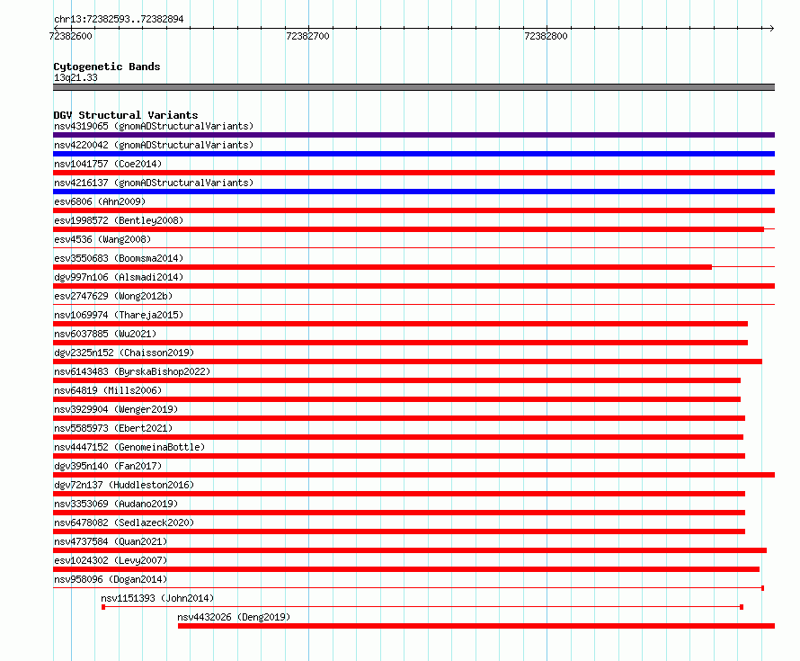The width and height of the screenshot is (800, 661).
Task: Click the red nsv6478082 variant bar
Action: (x=399, y=531)
